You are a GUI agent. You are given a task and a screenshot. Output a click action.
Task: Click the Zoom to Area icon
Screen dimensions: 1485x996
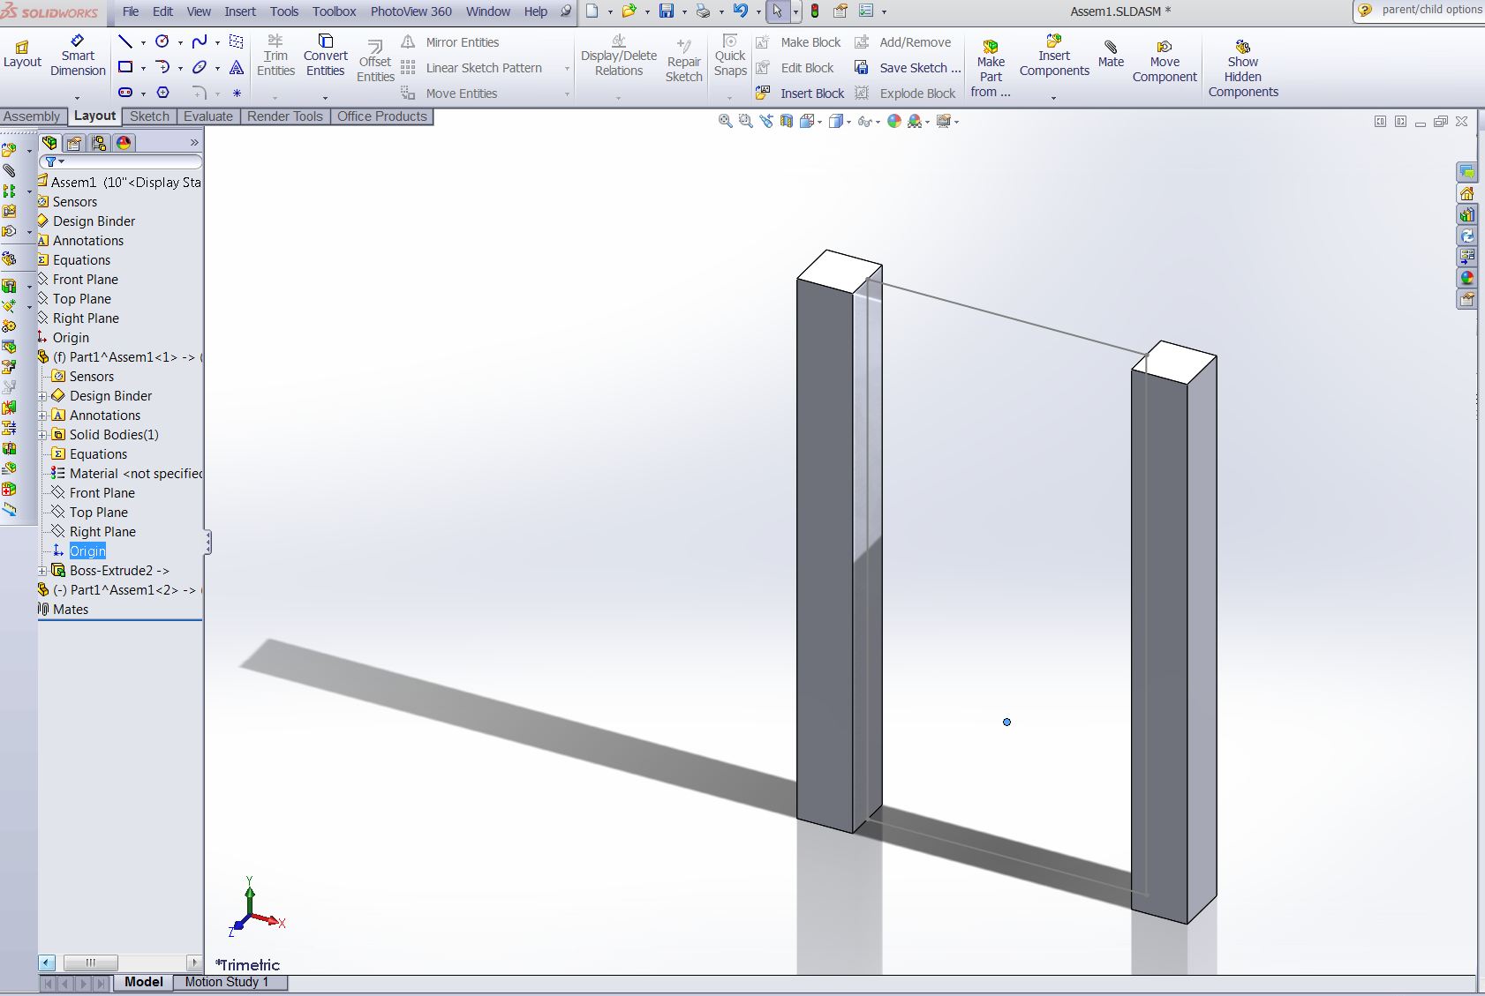pos(746,121)
